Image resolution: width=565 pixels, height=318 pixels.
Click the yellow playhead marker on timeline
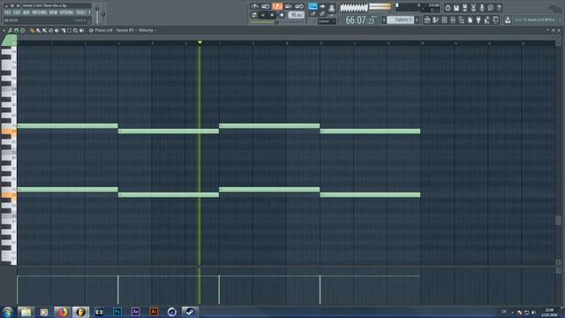pos(200,42)
